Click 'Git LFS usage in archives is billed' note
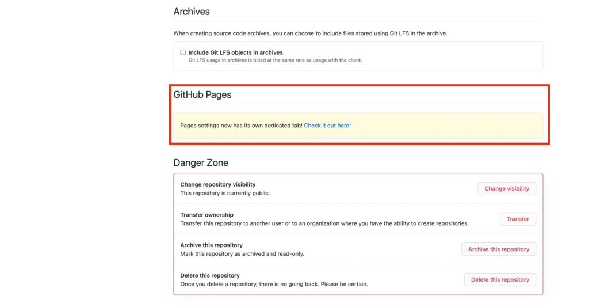 pyautogui.click(x=275, y=60)
